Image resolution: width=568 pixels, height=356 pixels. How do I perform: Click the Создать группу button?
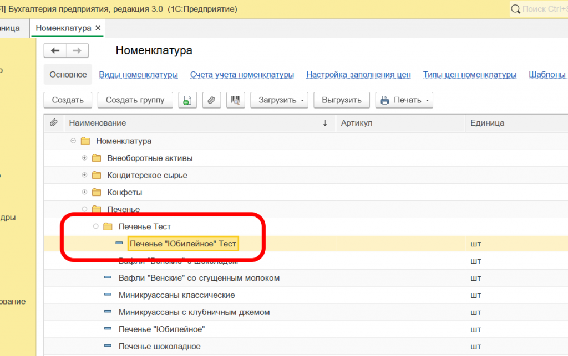(135, 100)
